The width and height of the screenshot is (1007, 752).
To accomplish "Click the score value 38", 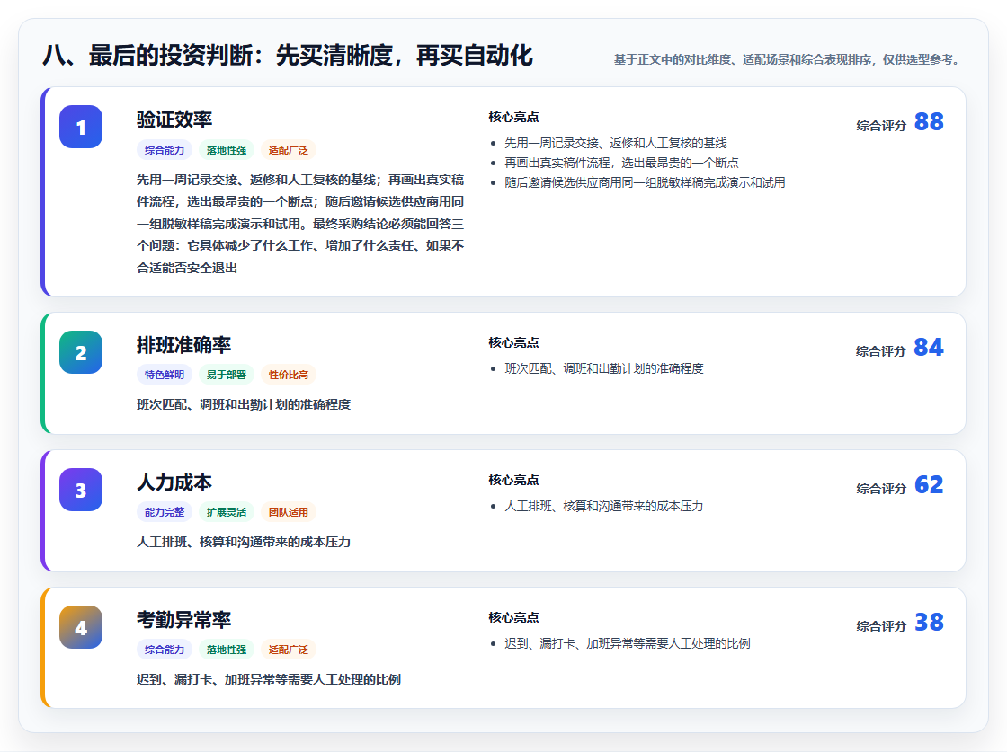I will tap(929, 622).
